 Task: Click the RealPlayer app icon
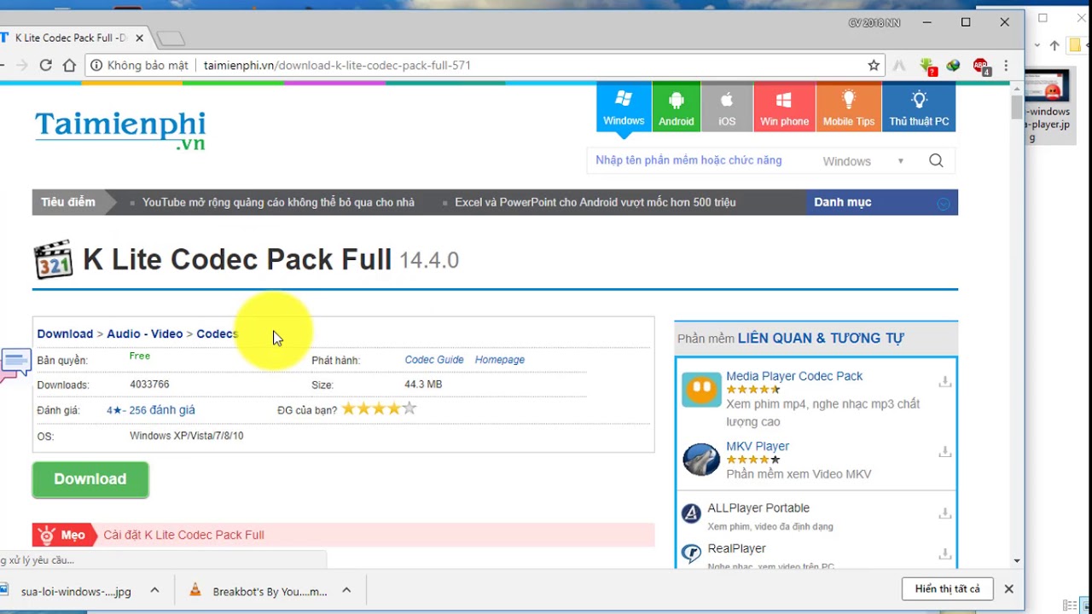[x=691, y=553]
